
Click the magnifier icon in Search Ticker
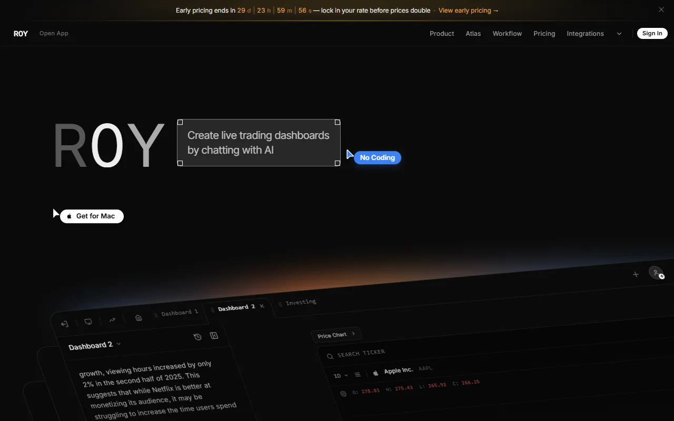pyautogui.click(x=330, y=356)
